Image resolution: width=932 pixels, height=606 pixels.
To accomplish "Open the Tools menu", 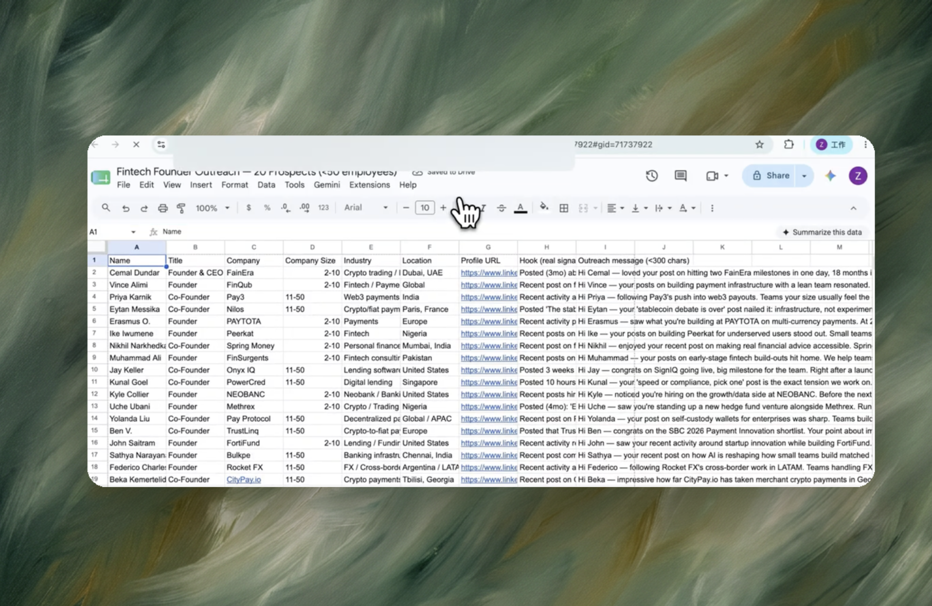I will point(295,185).
